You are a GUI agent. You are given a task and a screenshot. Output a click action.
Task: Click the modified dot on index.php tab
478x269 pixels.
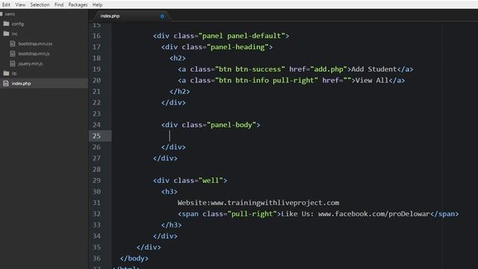(x=162, y=16)
